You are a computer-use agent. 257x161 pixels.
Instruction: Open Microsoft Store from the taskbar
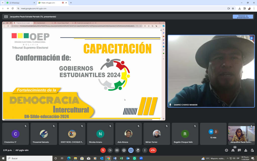[82, 158]
